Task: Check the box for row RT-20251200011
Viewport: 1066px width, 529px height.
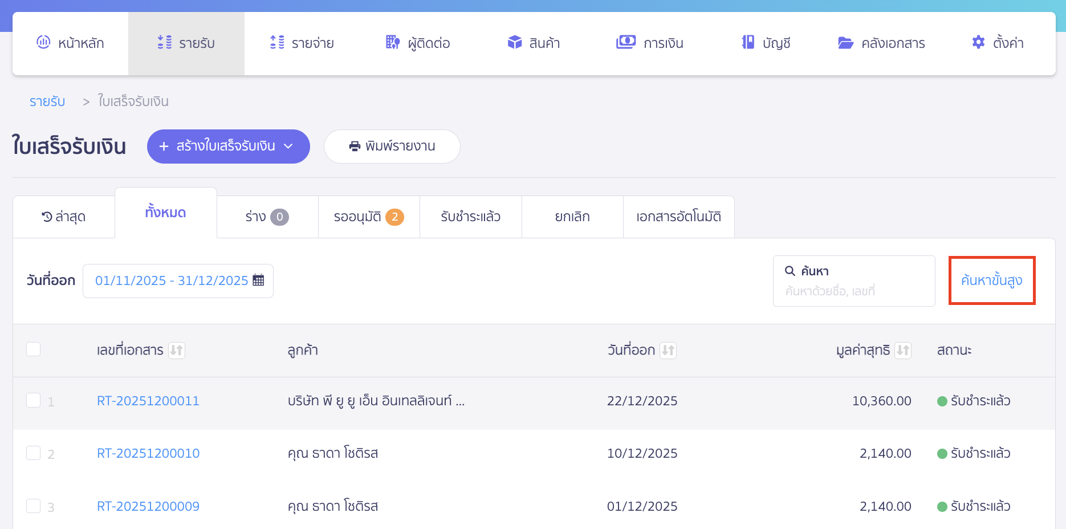Action: coord(34,401)
